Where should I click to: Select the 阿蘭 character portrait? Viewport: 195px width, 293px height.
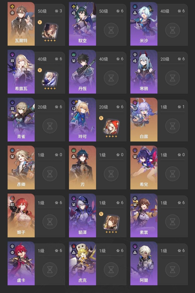coord(144,263)
